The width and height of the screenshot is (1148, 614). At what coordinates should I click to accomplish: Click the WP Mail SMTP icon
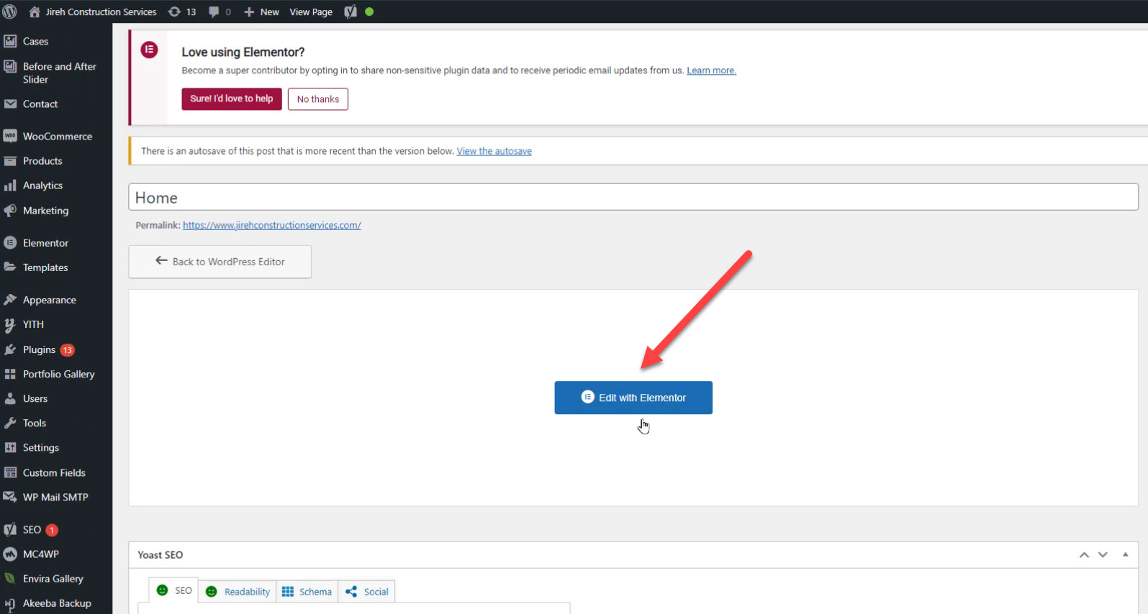(x=10, y=497)
